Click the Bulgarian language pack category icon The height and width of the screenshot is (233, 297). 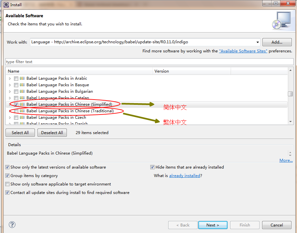coord(22,91)
